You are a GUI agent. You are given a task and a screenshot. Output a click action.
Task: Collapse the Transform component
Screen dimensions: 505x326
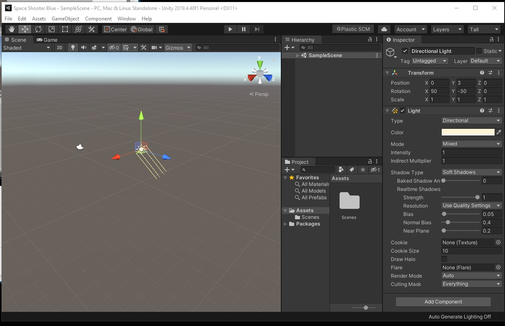(387, 73)
